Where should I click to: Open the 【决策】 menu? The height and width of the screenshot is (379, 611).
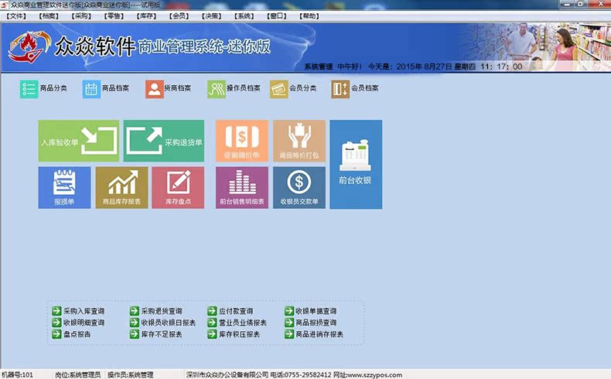tap(211, 16)
